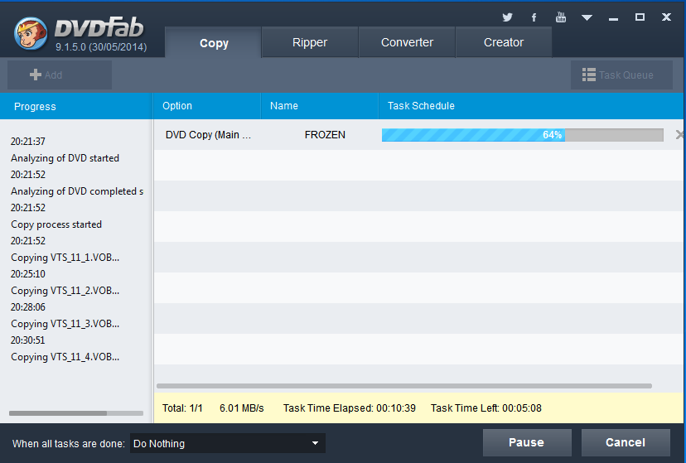Click the 20:30:51 timestamp in log
This screenshot has width=686, height=463.
click(28, 340)
